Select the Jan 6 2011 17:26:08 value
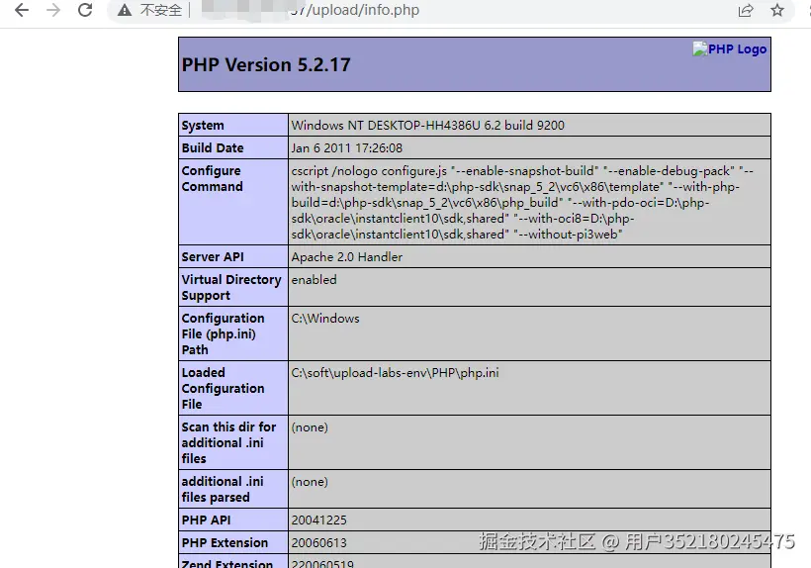 pos(346,148)
